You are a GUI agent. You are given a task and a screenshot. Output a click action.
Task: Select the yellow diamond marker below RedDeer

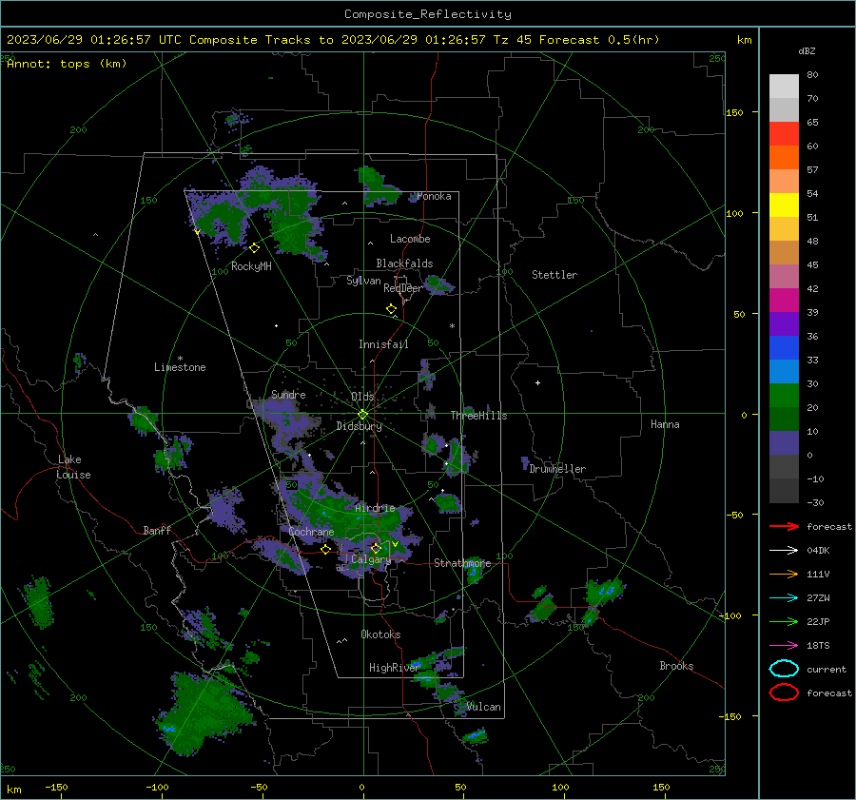(x=391, y=309)
